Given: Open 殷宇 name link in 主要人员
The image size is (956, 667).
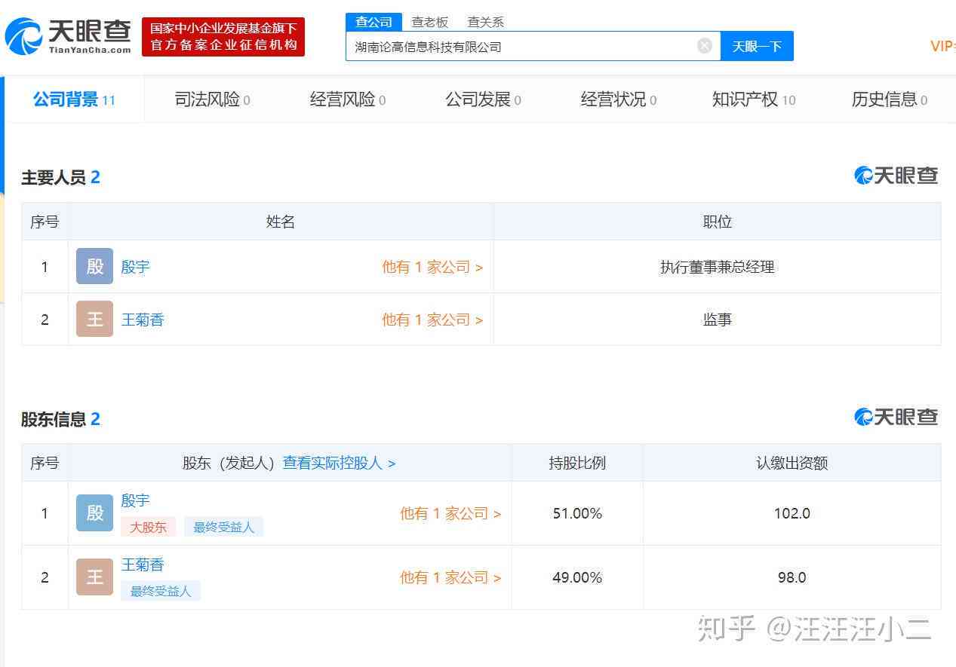Looking at the screenshot, I should (136, 267).
